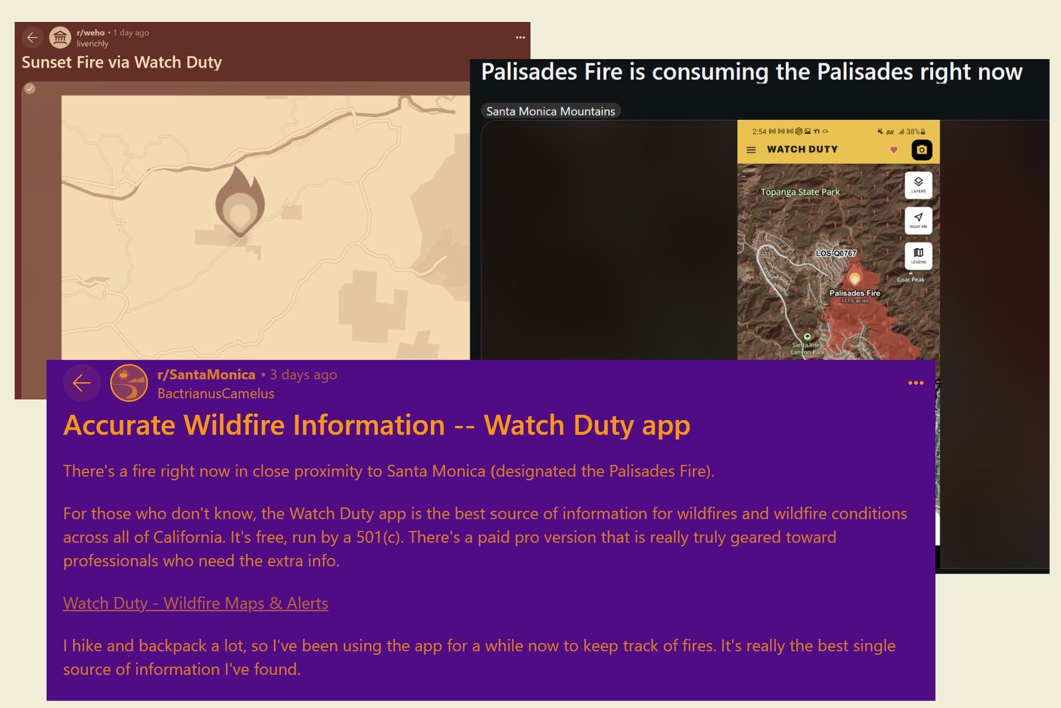Open the Sunset Fire map thumbnail
Screen dimensions: 1061x708
click(x=265, y=228)
